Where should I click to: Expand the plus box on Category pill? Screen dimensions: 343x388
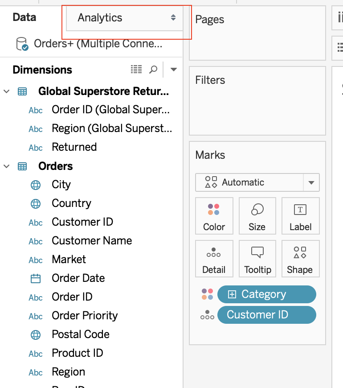click(232, 294)
